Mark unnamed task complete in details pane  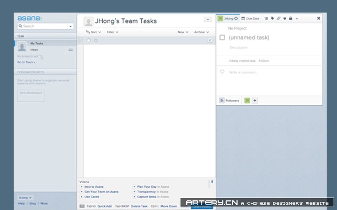[222, 38]
